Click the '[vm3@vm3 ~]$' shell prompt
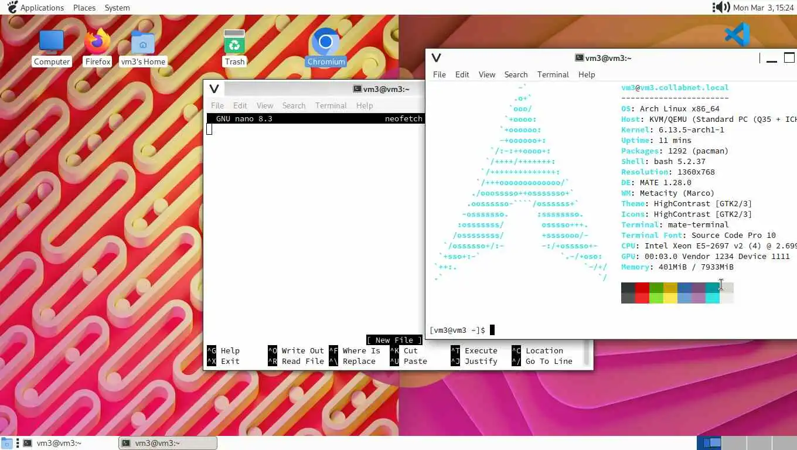 (x=457, y=330)
